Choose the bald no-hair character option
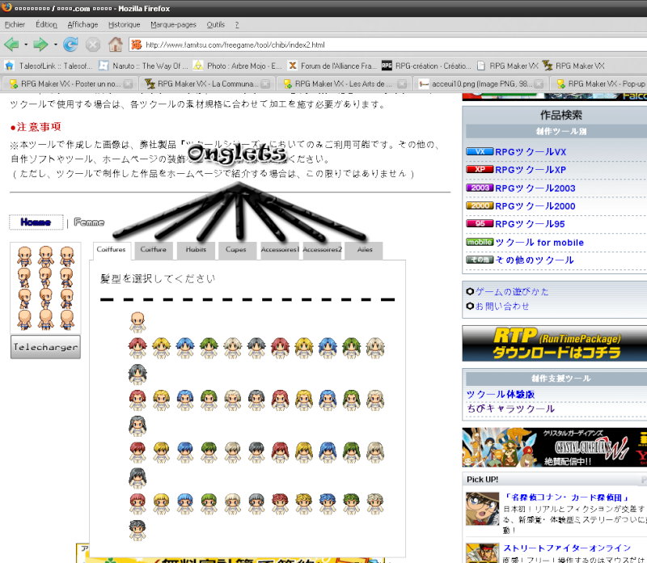 click(x=137, y=322)
